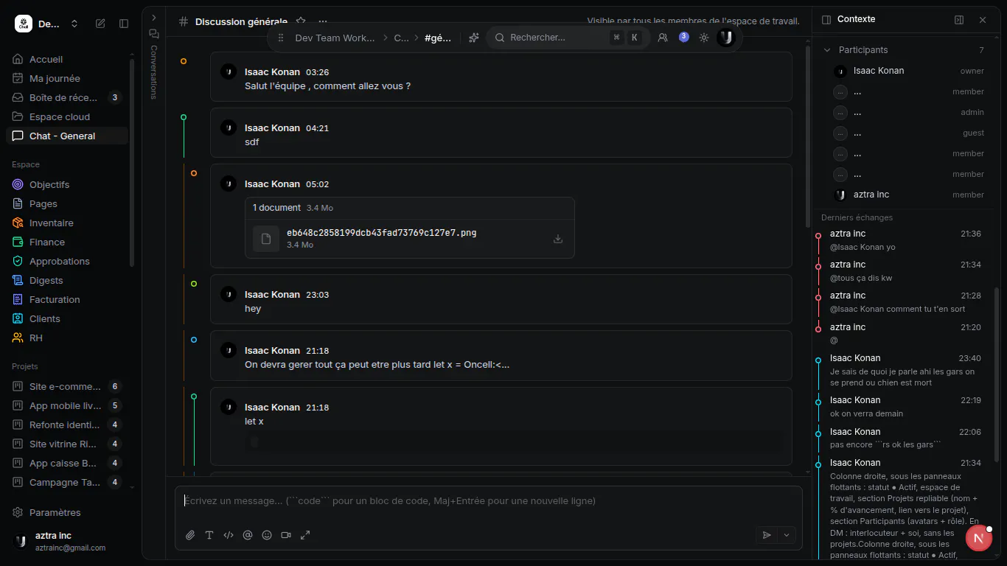Select Dev Team Work... breadcrumb
The width and height of the screenshot is (1007, 566).
(x=335, y=38)
